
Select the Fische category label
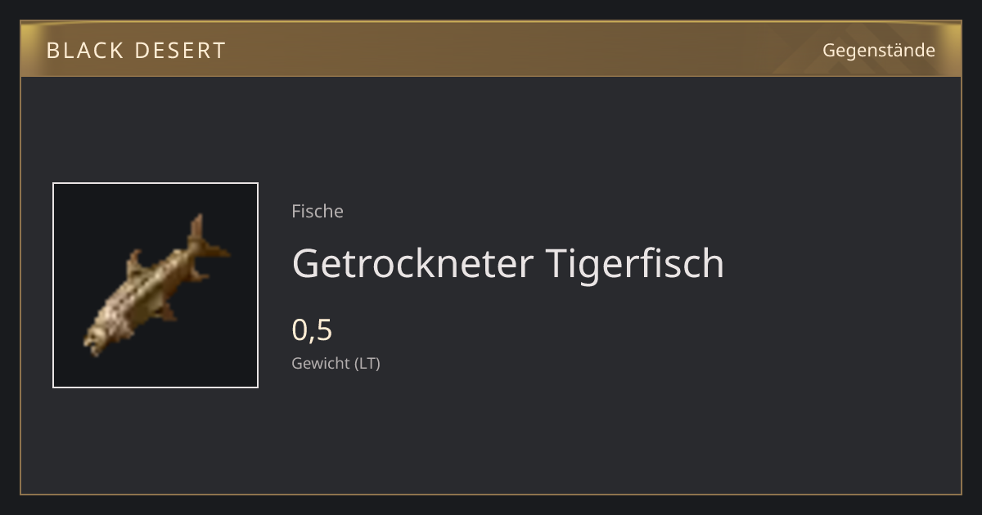pos(318,211)
